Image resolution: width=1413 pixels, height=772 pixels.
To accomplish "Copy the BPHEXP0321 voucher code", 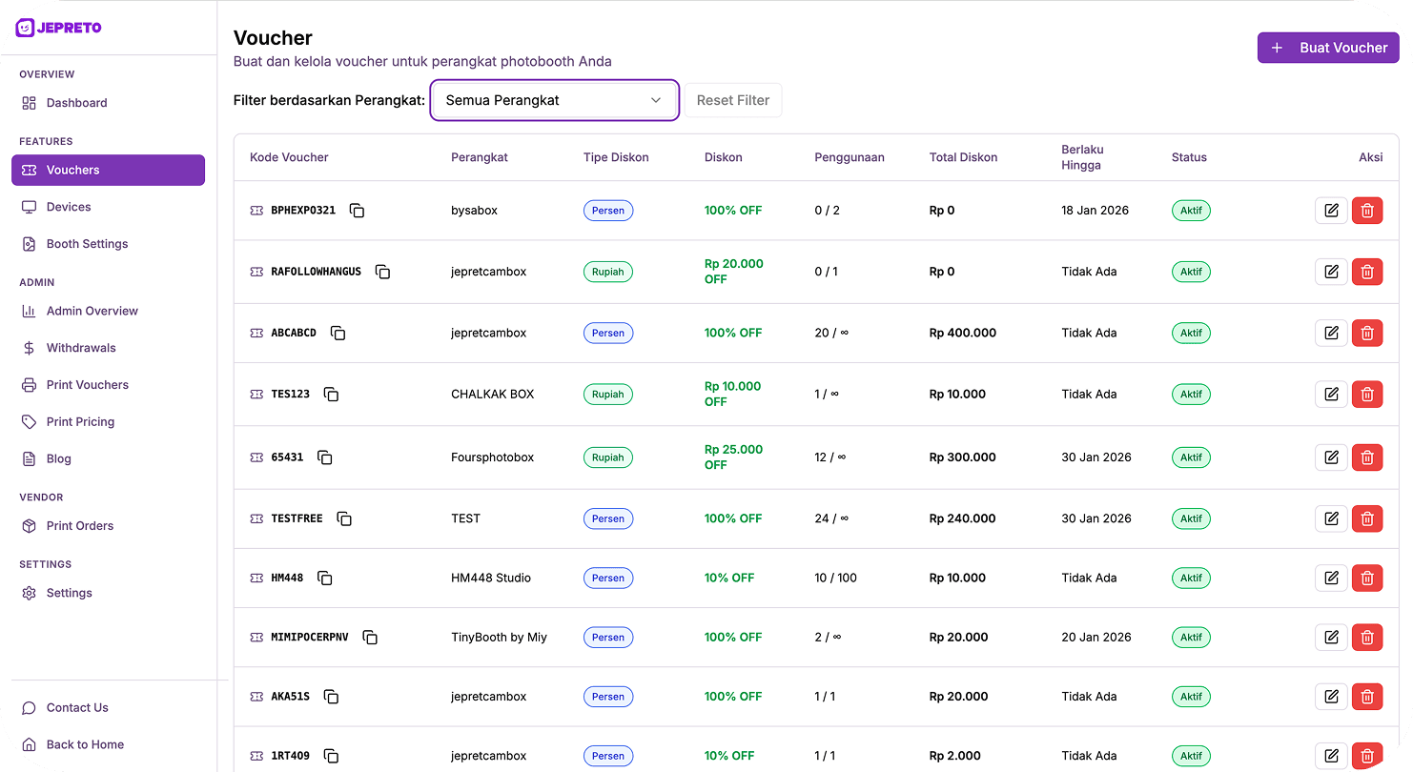I will [x=357, y=211].
